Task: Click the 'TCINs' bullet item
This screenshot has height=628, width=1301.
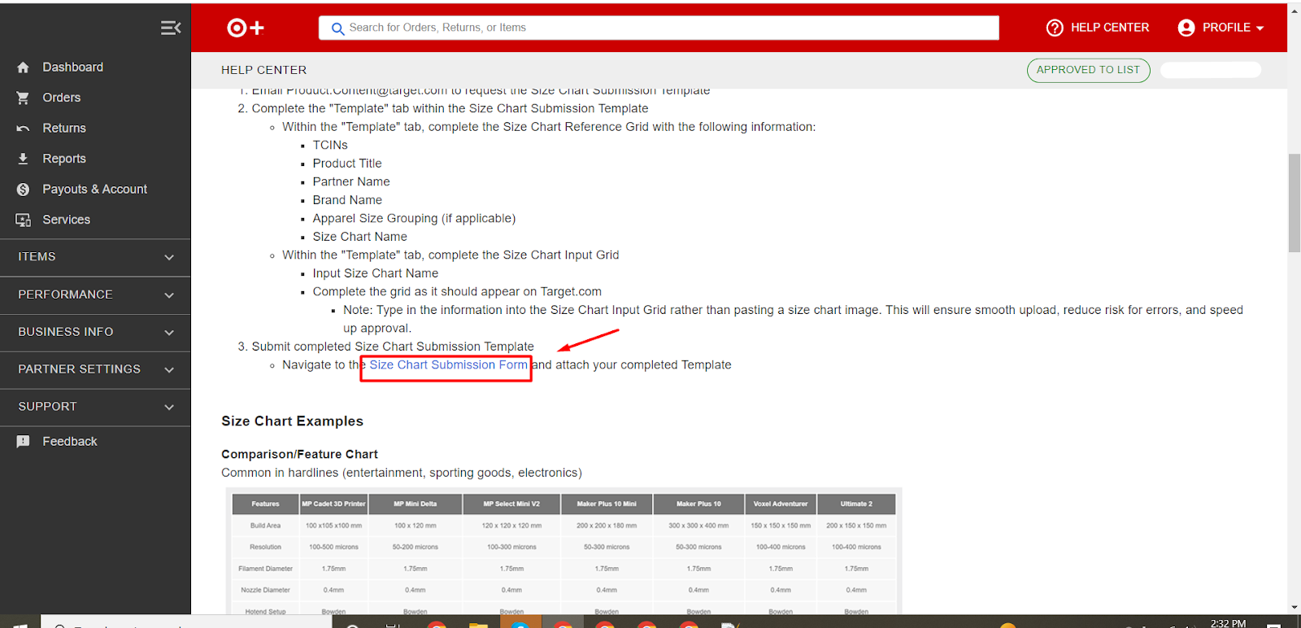Action: coord(330,146)
